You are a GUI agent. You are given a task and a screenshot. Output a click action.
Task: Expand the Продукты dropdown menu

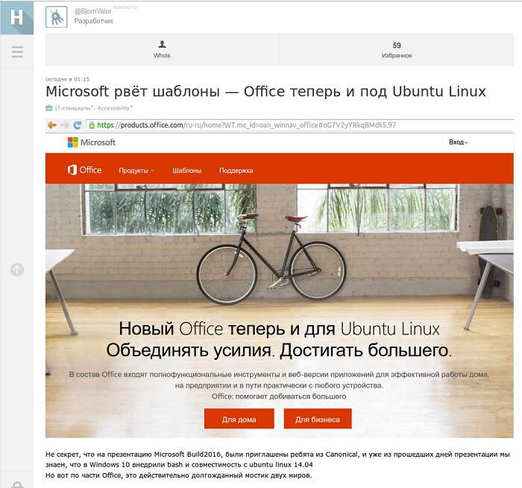(x=136, y=171)
